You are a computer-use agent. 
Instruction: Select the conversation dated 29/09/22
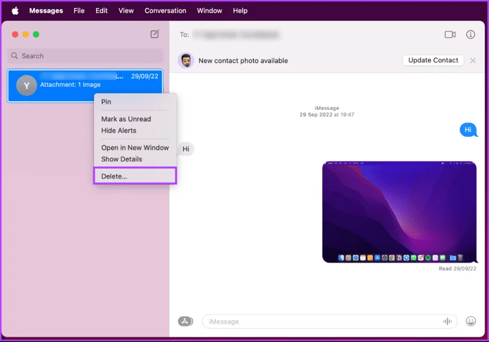(x=85, y=85)
